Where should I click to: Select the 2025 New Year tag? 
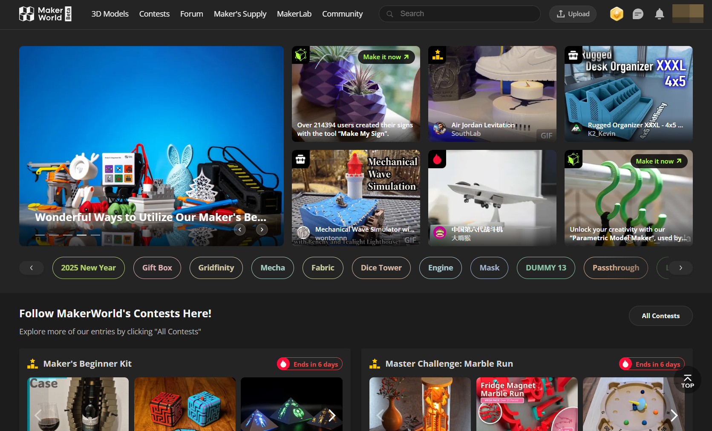tap(88, 268)
